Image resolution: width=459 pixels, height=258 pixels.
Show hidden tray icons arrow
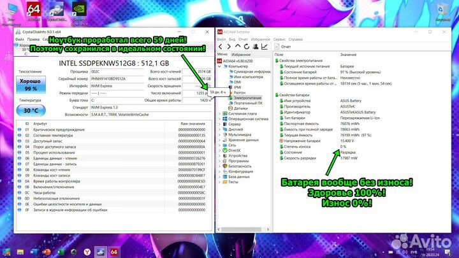(383, 252)
